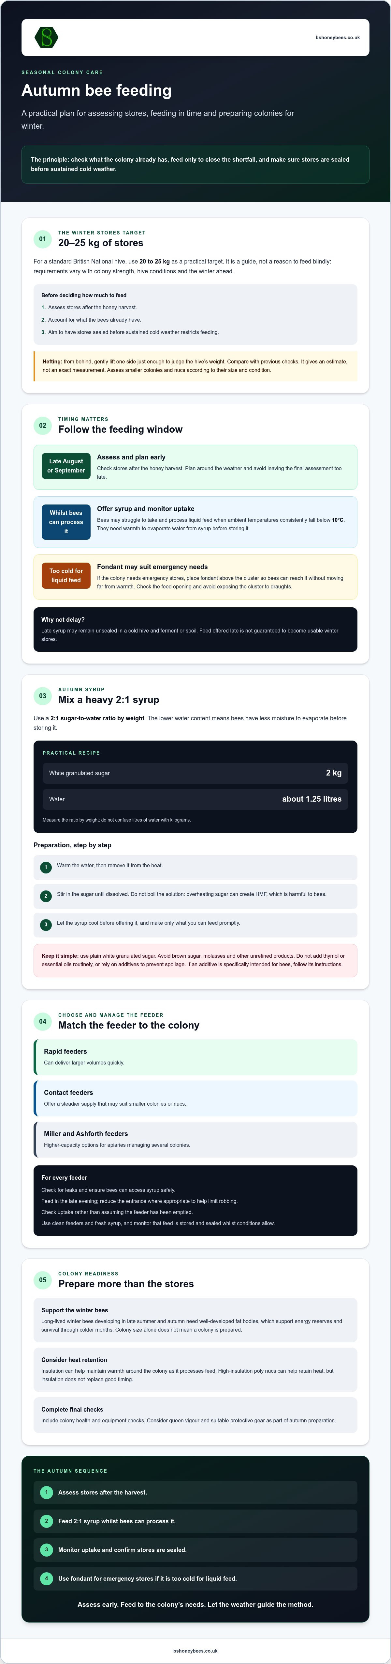
Task: Select the Too cold for liquid feed tag
Action: pyautogui.click(x=66, y=576)
